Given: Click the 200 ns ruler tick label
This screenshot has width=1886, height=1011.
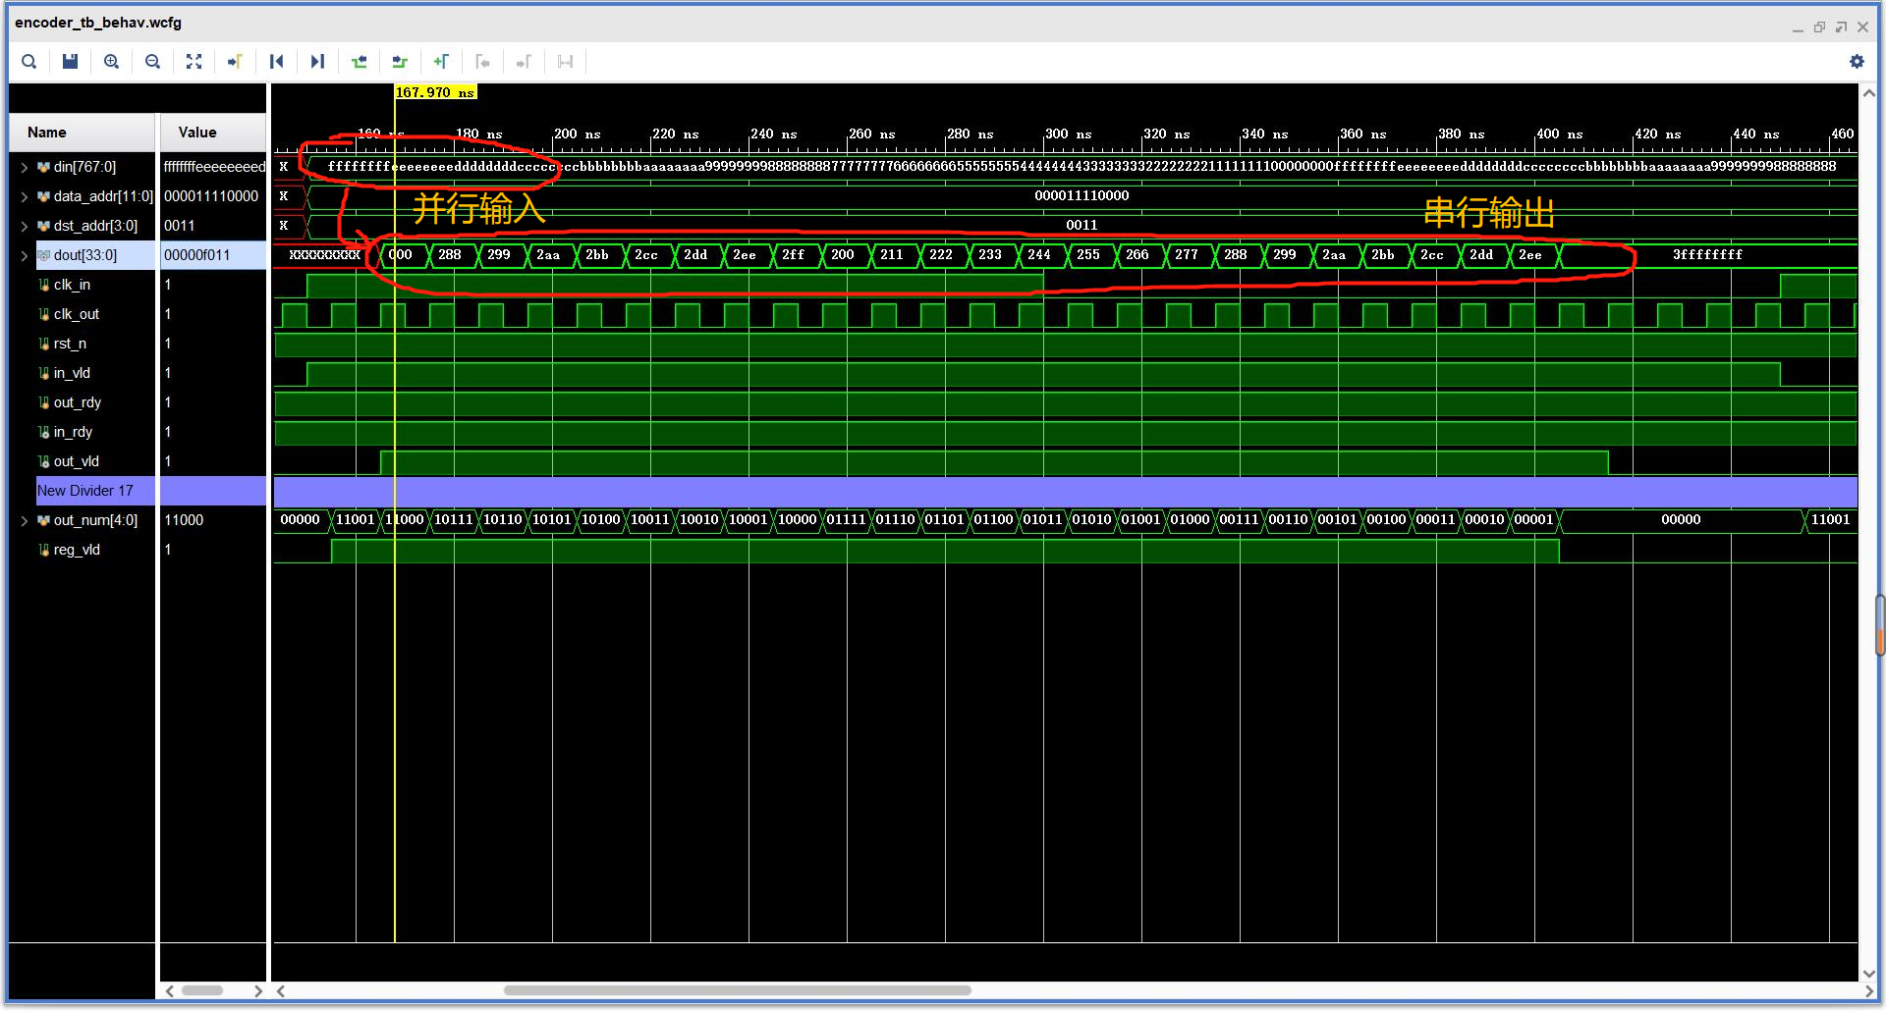Looking at the screenshot, I should (x=577, y=133).
